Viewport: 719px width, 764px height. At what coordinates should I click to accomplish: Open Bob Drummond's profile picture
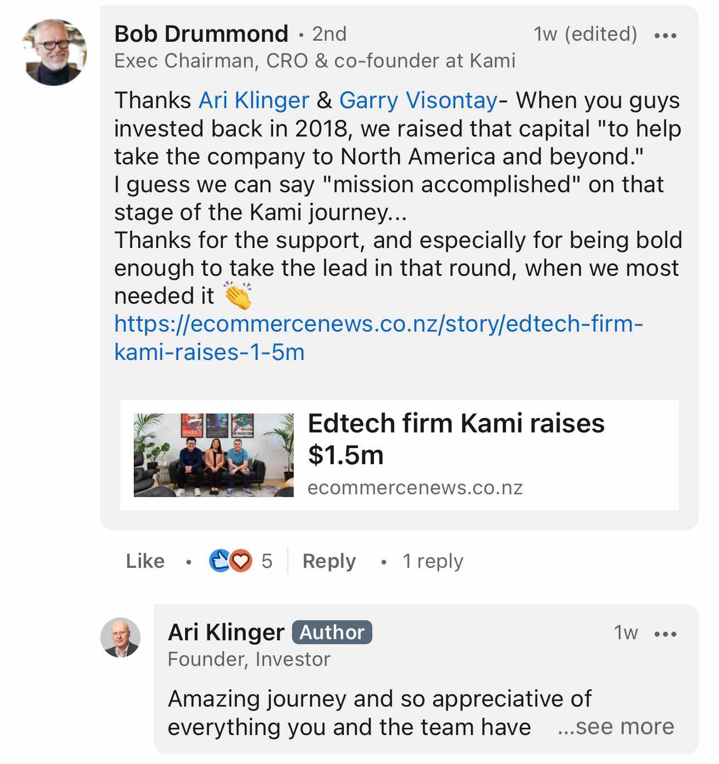pyautogui.click(x=54, y=53)
